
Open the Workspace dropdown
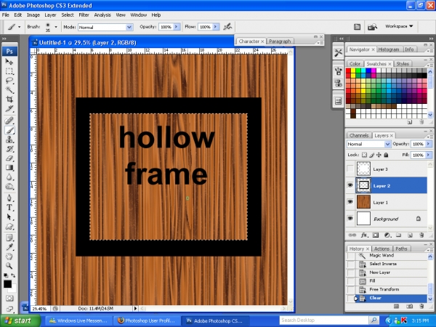[x=399, y=26]
